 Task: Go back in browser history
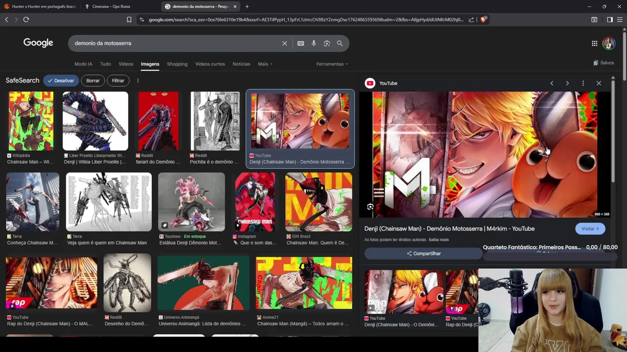click(6, 20)
